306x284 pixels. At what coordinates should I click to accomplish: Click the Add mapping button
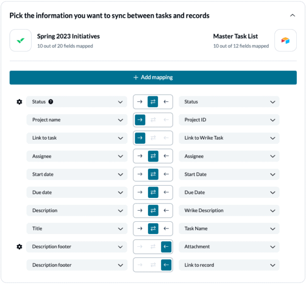click(x=153, y=78)
